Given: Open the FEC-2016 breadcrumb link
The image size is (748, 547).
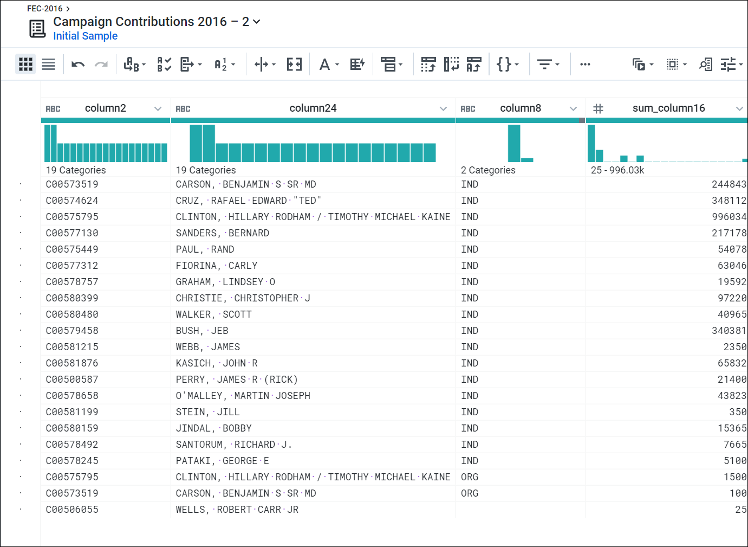Looking at the screenshot, I should (45, 9).
